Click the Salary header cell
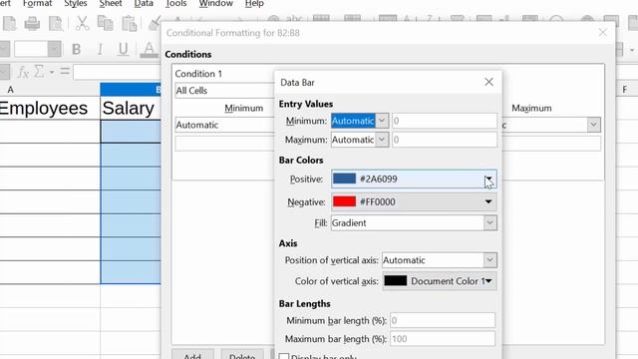This screenshot has height=359, width=638. (x=131, y=108)
